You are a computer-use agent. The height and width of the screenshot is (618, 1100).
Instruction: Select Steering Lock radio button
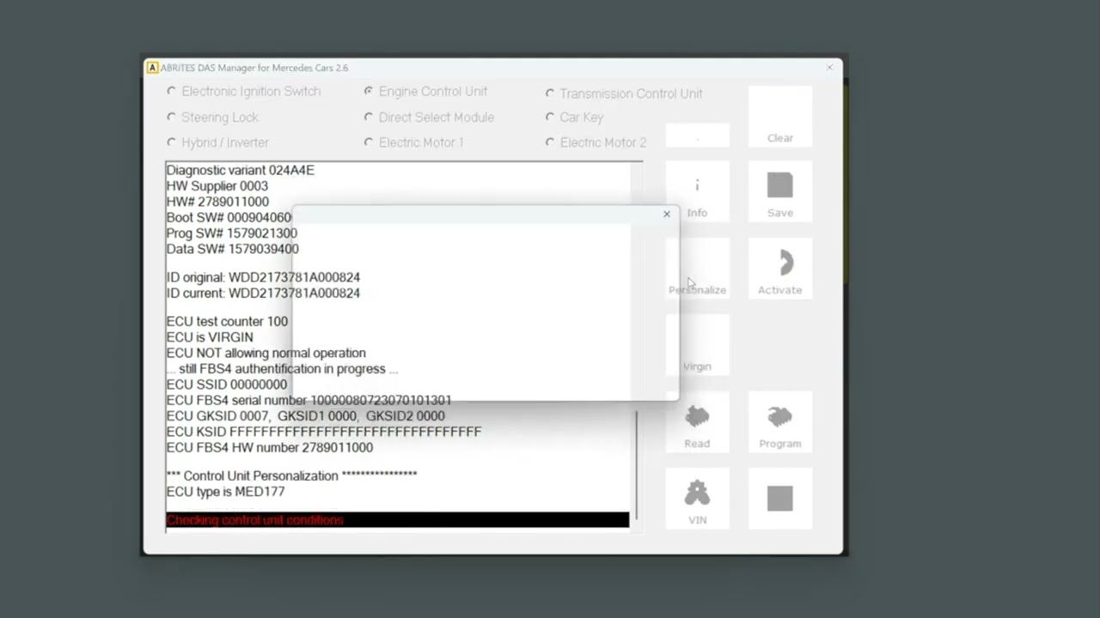click(172, 117)
